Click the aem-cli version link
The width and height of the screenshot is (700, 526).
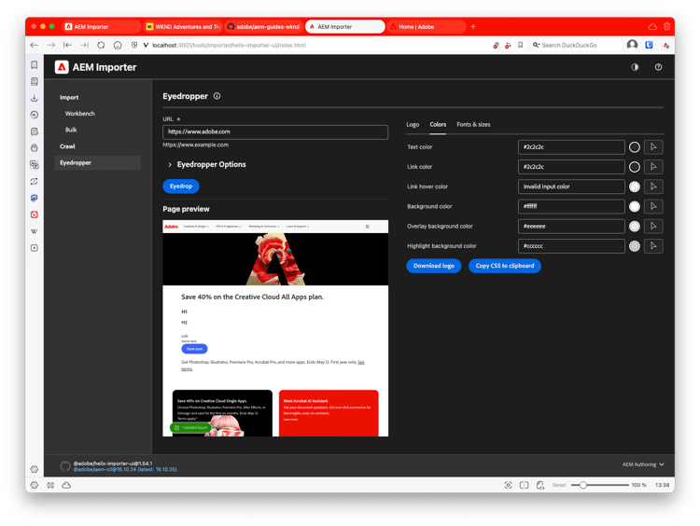[x=125, y=469]
